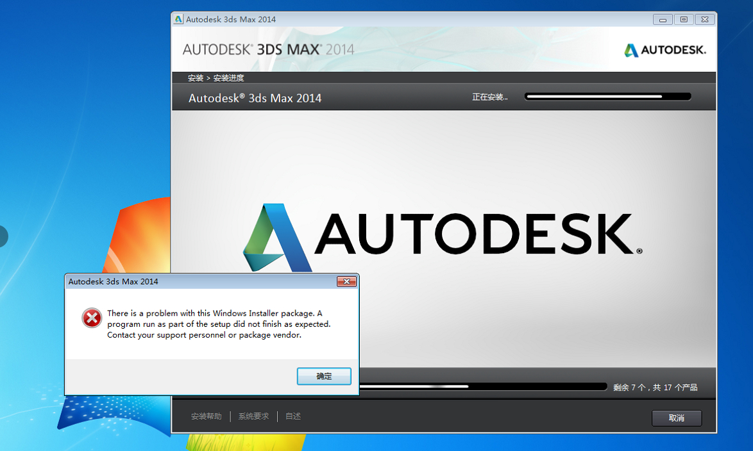Click the Autodesk® 3ds Max 2014 product heading

pos(255,99)
